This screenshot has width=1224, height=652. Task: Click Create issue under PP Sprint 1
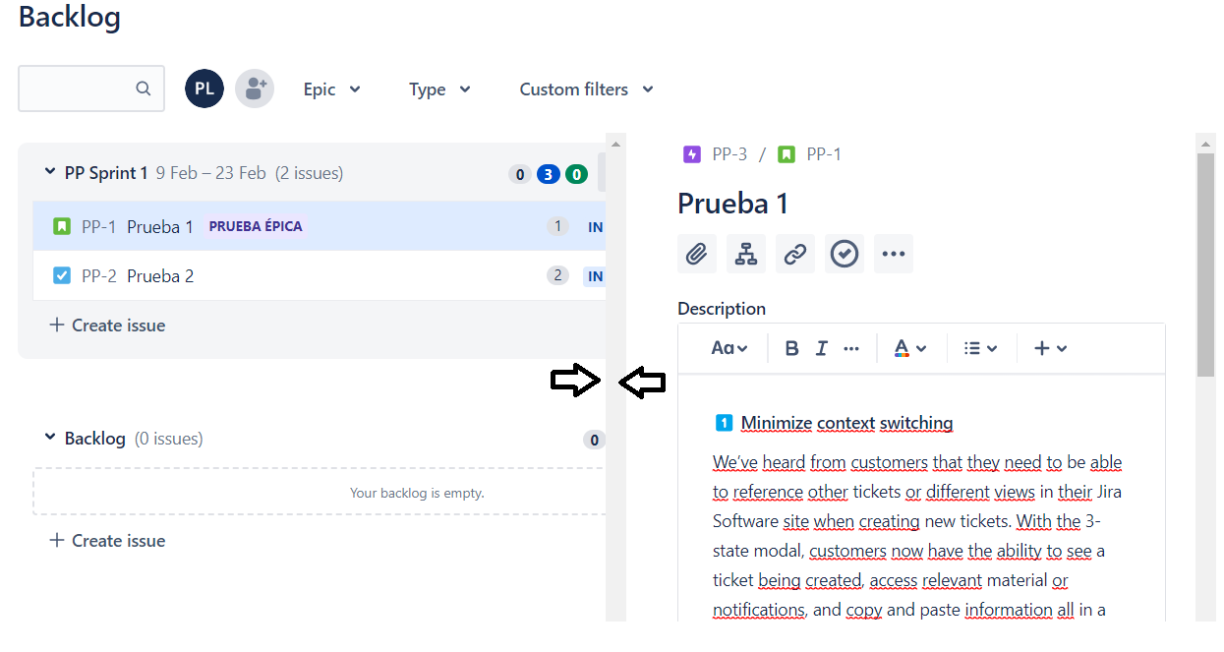(108, 326)
